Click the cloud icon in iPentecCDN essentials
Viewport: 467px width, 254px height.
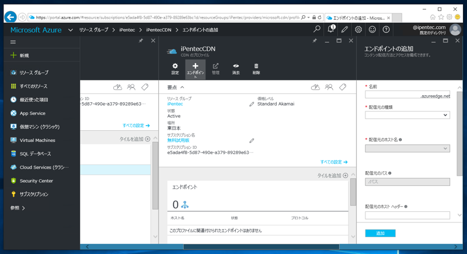[x=315, y=87]
